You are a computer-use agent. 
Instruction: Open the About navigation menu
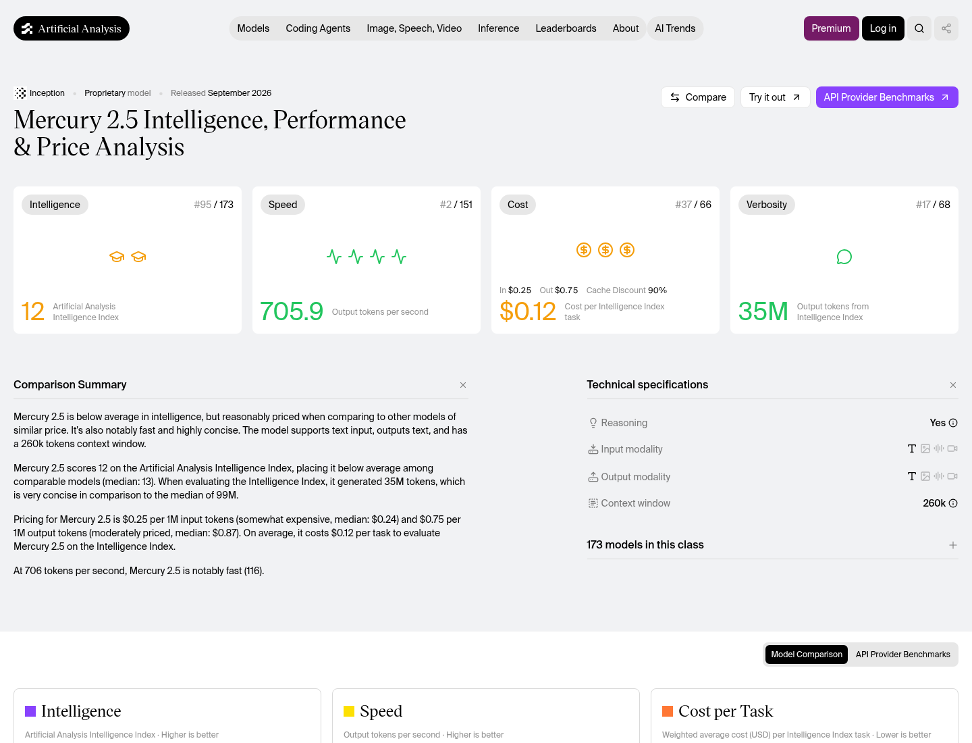[626, 28]
